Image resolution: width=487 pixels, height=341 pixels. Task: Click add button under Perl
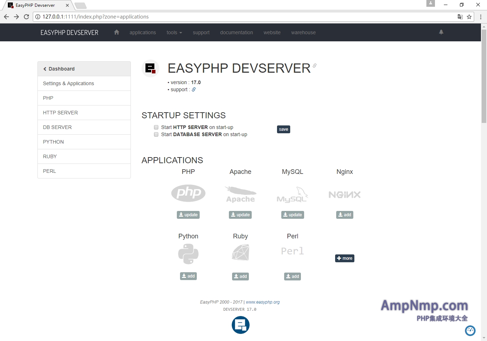point(292,277)
